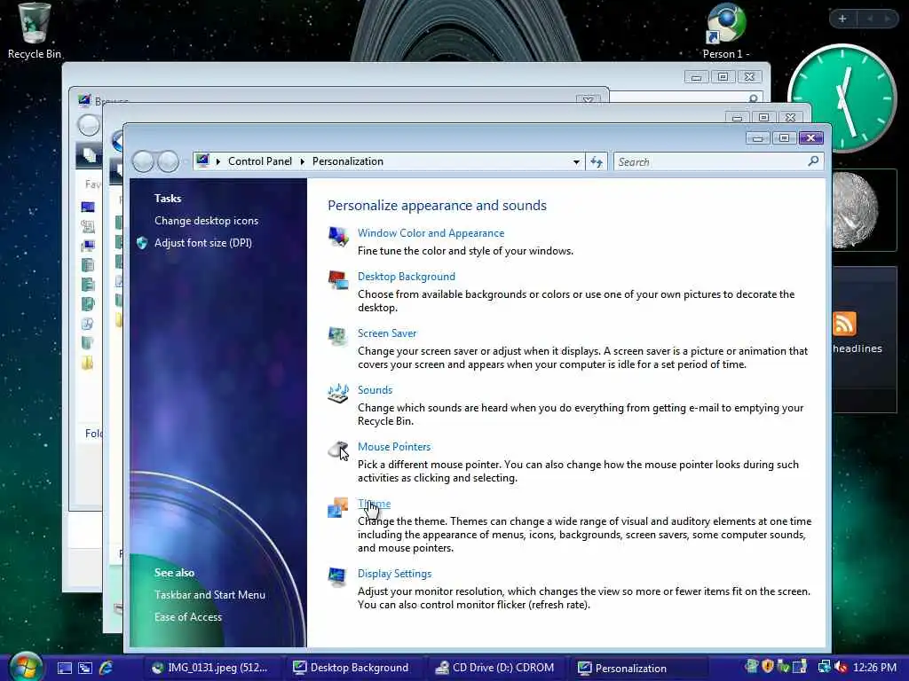Click the Mouse Pointers mouse icon
Screen dimensions: 909x681
[x=338, y=450]
